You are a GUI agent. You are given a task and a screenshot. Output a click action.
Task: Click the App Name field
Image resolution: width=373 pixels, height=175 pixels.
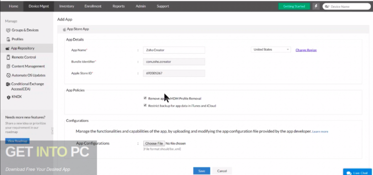point(174,50)
